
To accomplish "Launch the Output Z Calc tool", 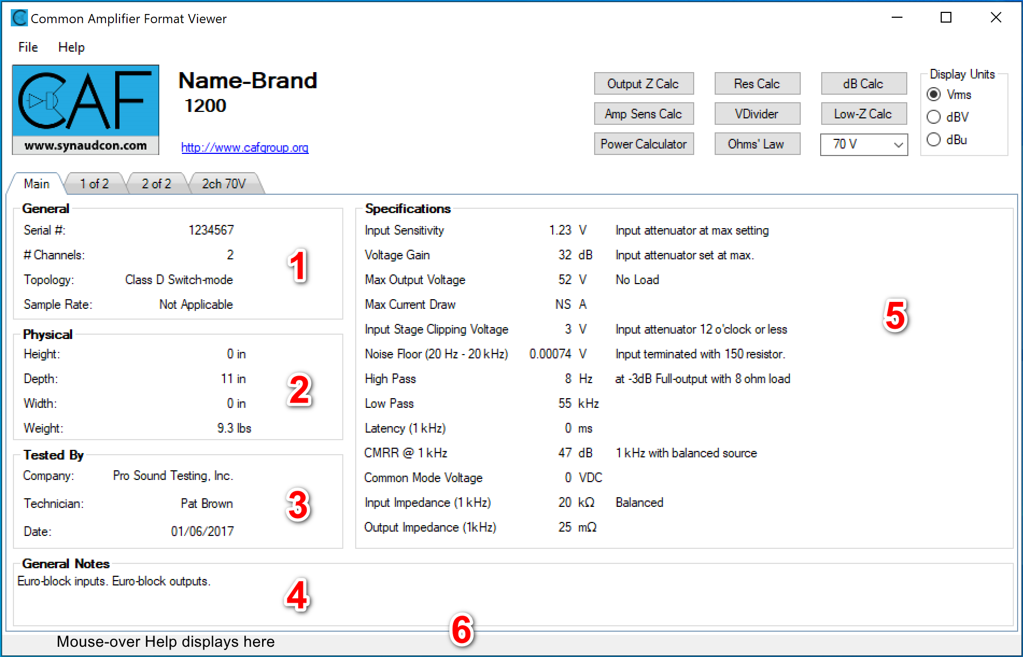I will point(643,84).
